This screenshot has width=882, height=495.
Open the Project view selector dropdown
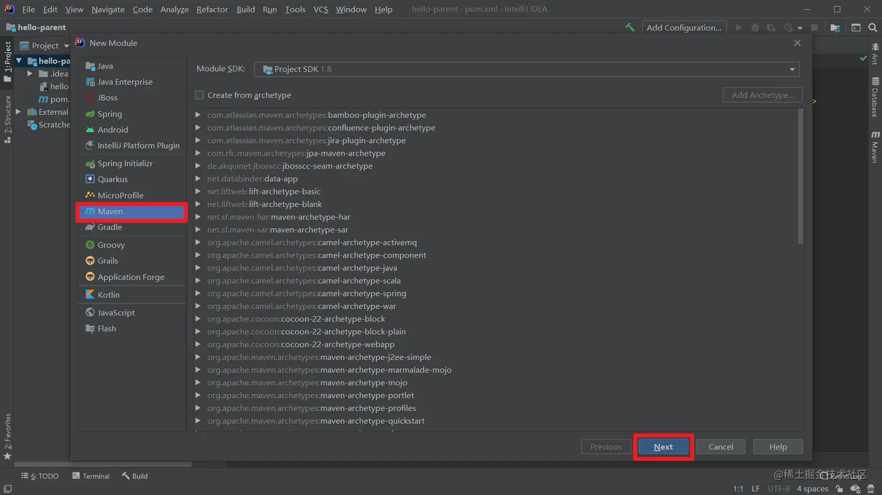pos(45,46)
